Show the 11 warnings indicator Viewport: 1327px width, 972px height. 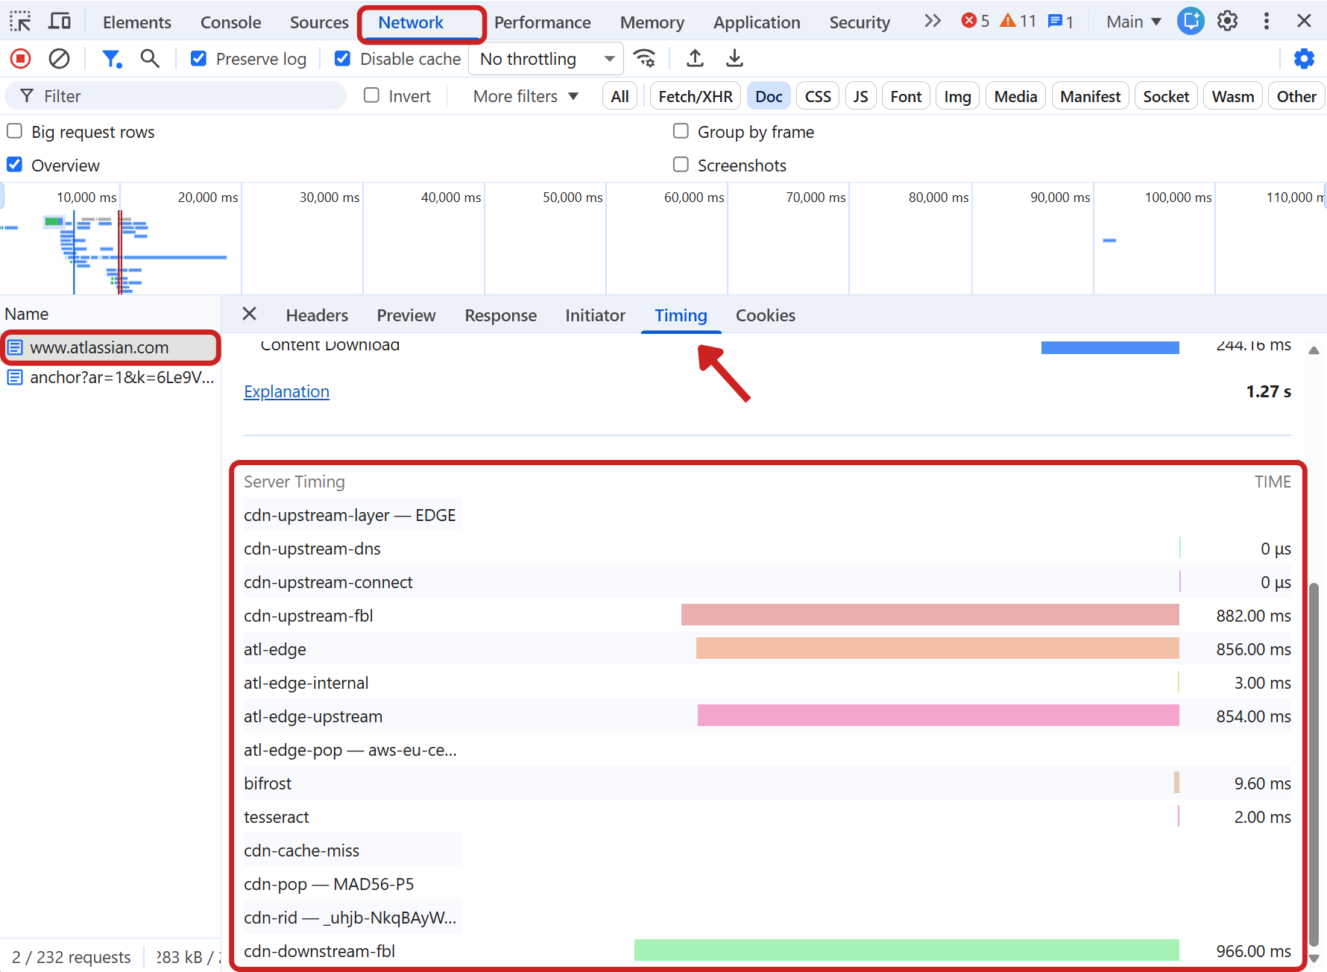1018,21
